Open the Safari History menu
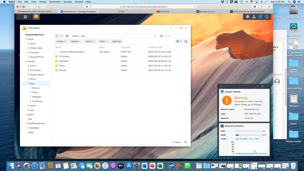 [43, 2]
